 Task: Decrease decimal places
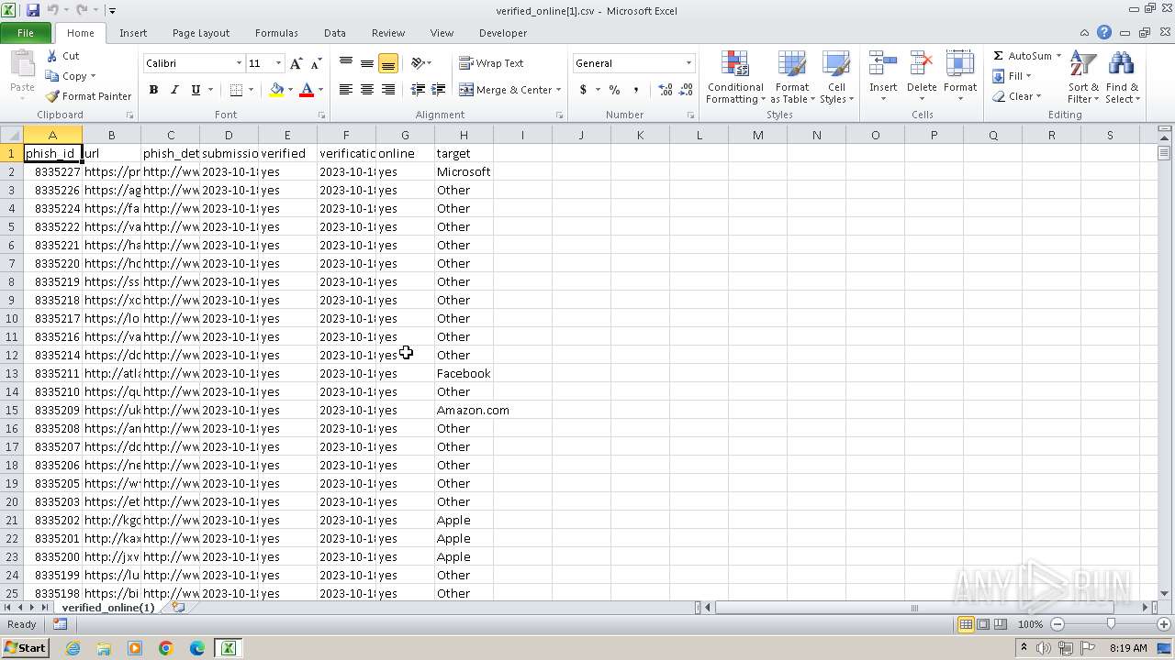[x=687, y=90]
